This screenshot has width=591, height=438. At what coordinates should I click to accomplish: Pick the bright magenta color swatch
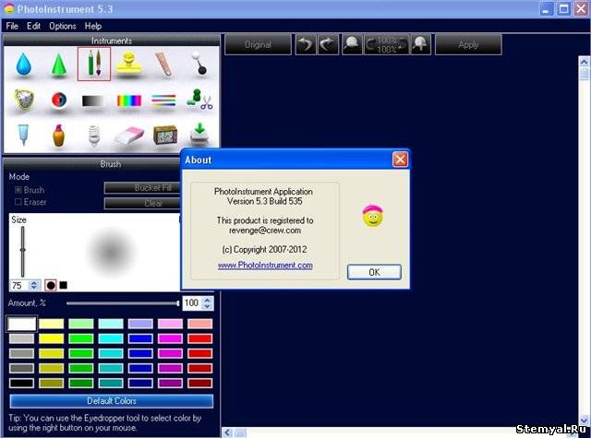point(170,338)
